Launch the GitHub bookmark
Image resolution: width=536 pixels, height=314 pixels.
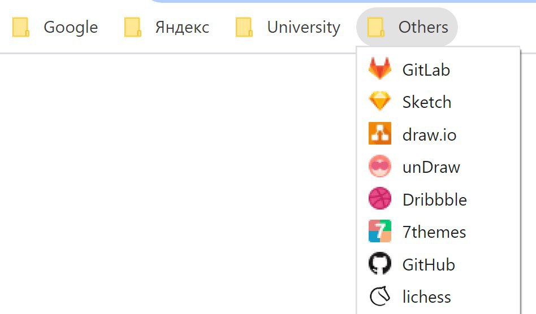pos(438,264)
